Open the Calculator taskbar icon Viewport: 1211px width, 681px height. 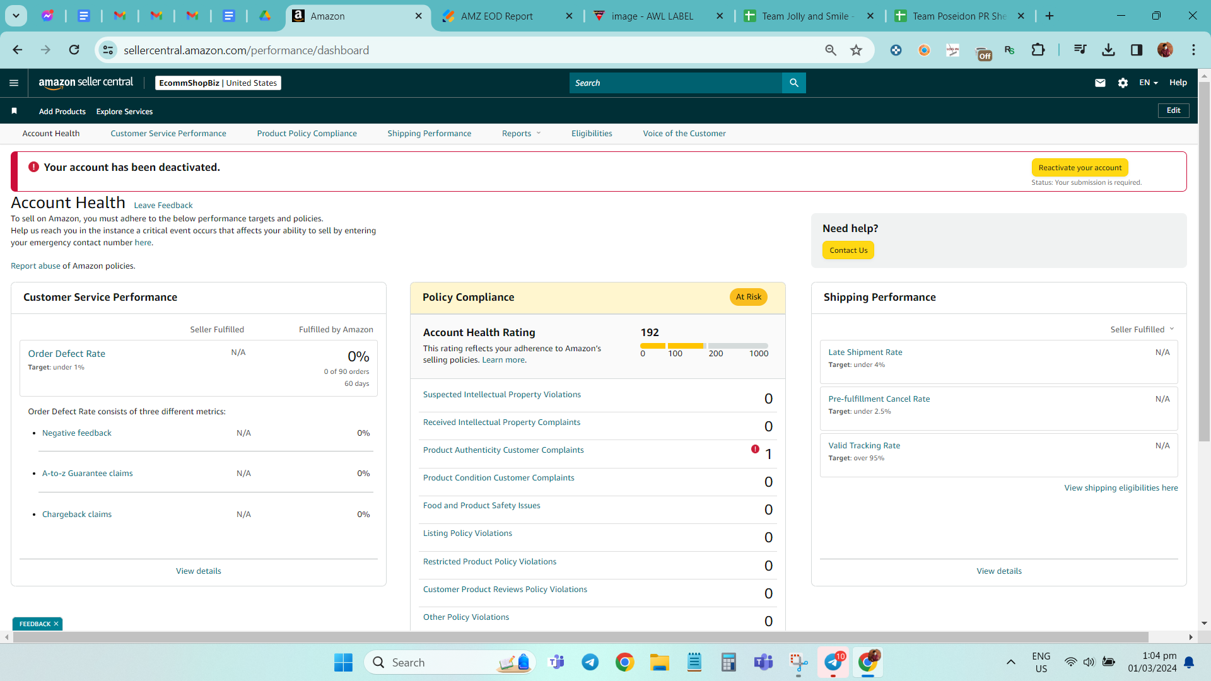(728, 662)
